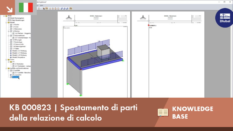This screenshot has width=233, height=131.
Task: Collapse the 1.4 Flächen tree node
Action: (x=9, y=31)
